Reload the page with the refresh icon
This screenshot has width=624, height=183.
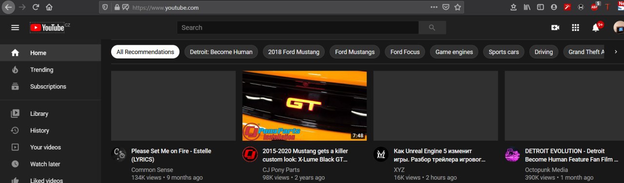pos(36,7)
